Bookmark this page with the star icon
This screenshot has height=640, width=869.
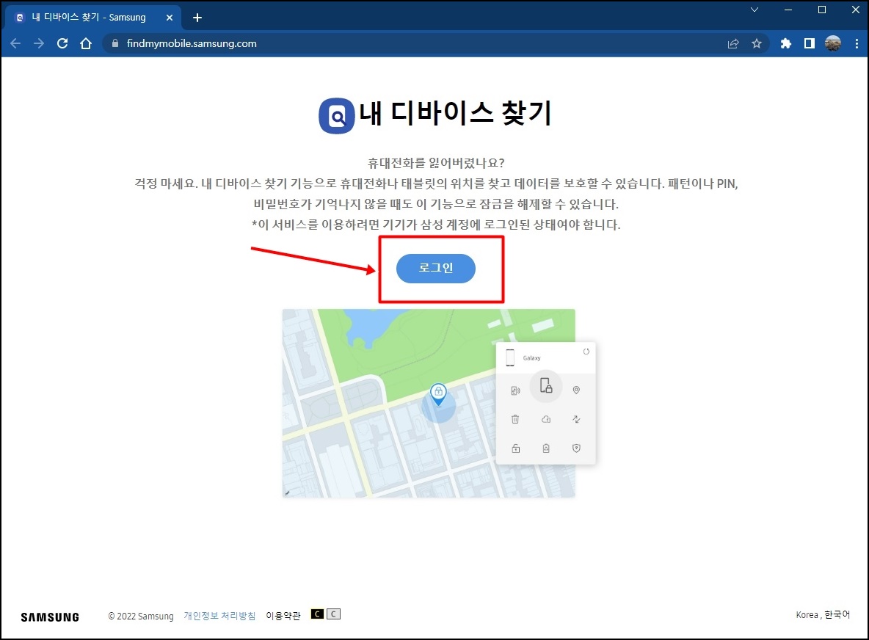(x=757, y=43)
